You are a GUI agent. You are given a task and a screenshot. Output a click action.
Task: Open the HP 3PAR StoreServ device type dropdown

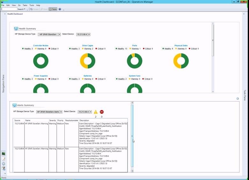(59, 34)
